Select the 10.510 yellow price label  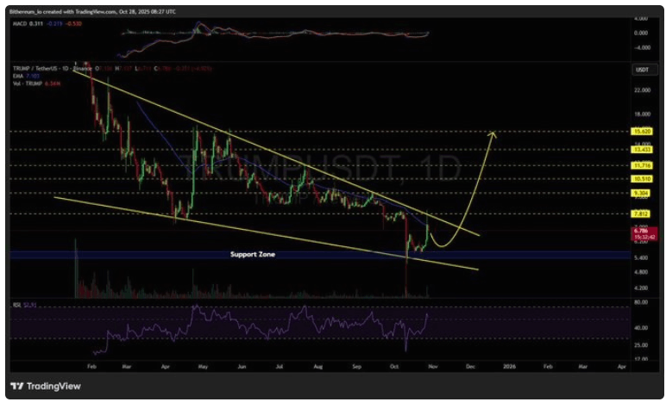tap(641, 179)
